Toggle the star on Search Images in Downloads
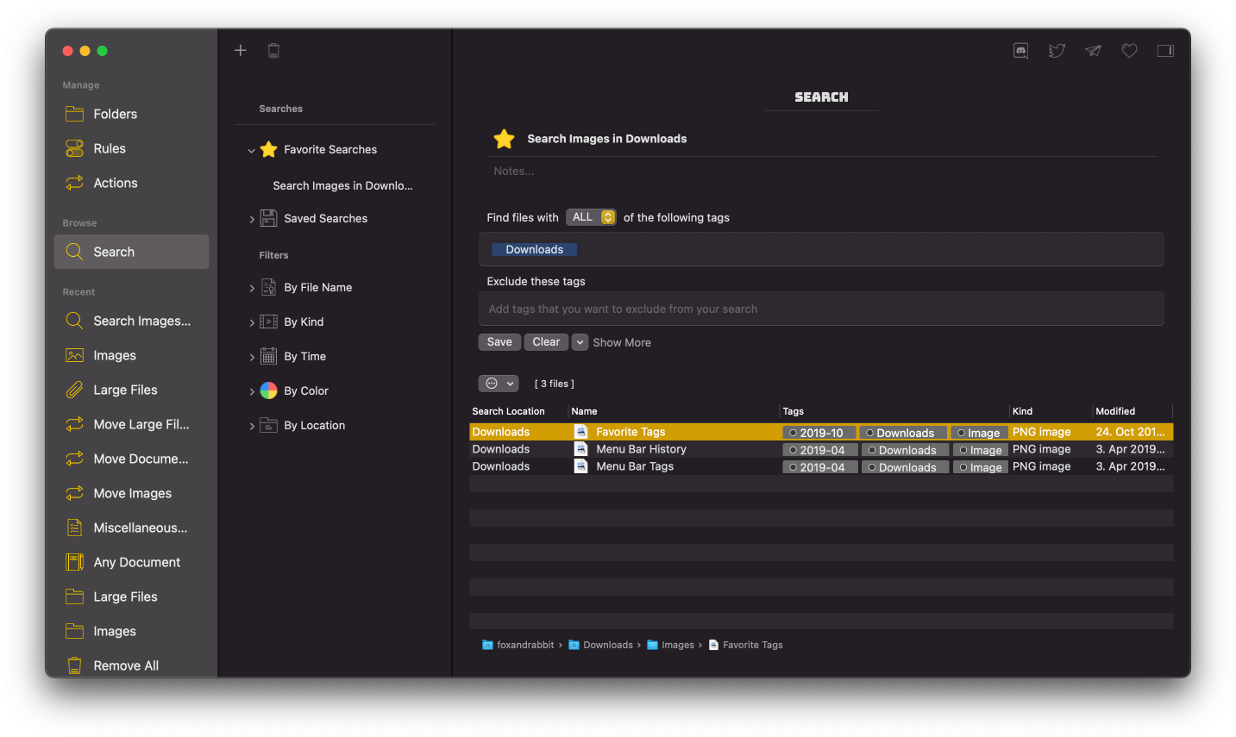Screen dimensions: 1236x737 pos(504,138)
